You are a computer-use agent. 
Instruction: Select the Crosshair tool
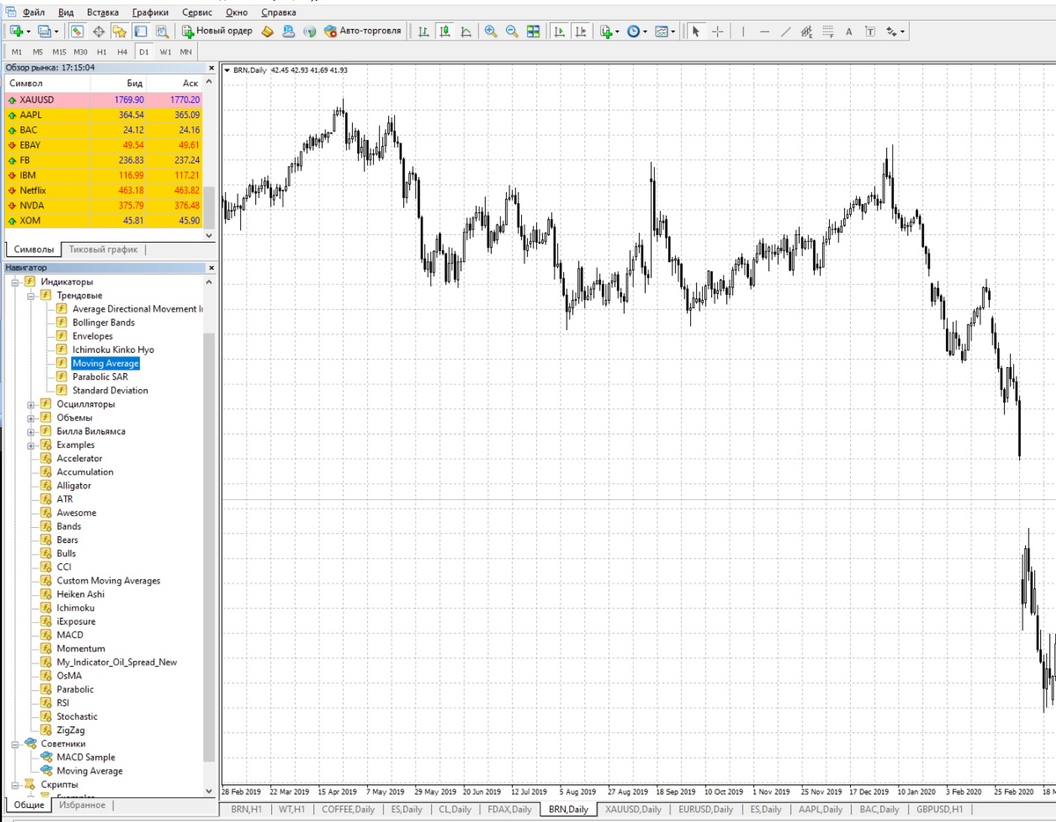[717, 32]
